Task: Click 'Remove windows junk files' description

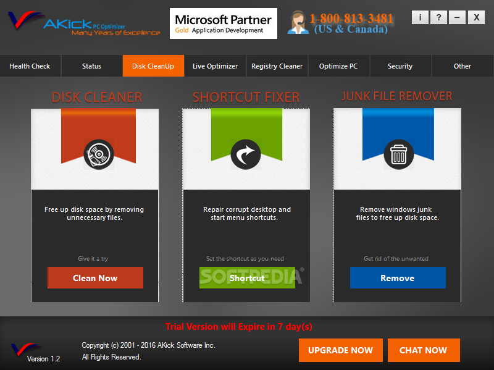Action: (397, 214)
